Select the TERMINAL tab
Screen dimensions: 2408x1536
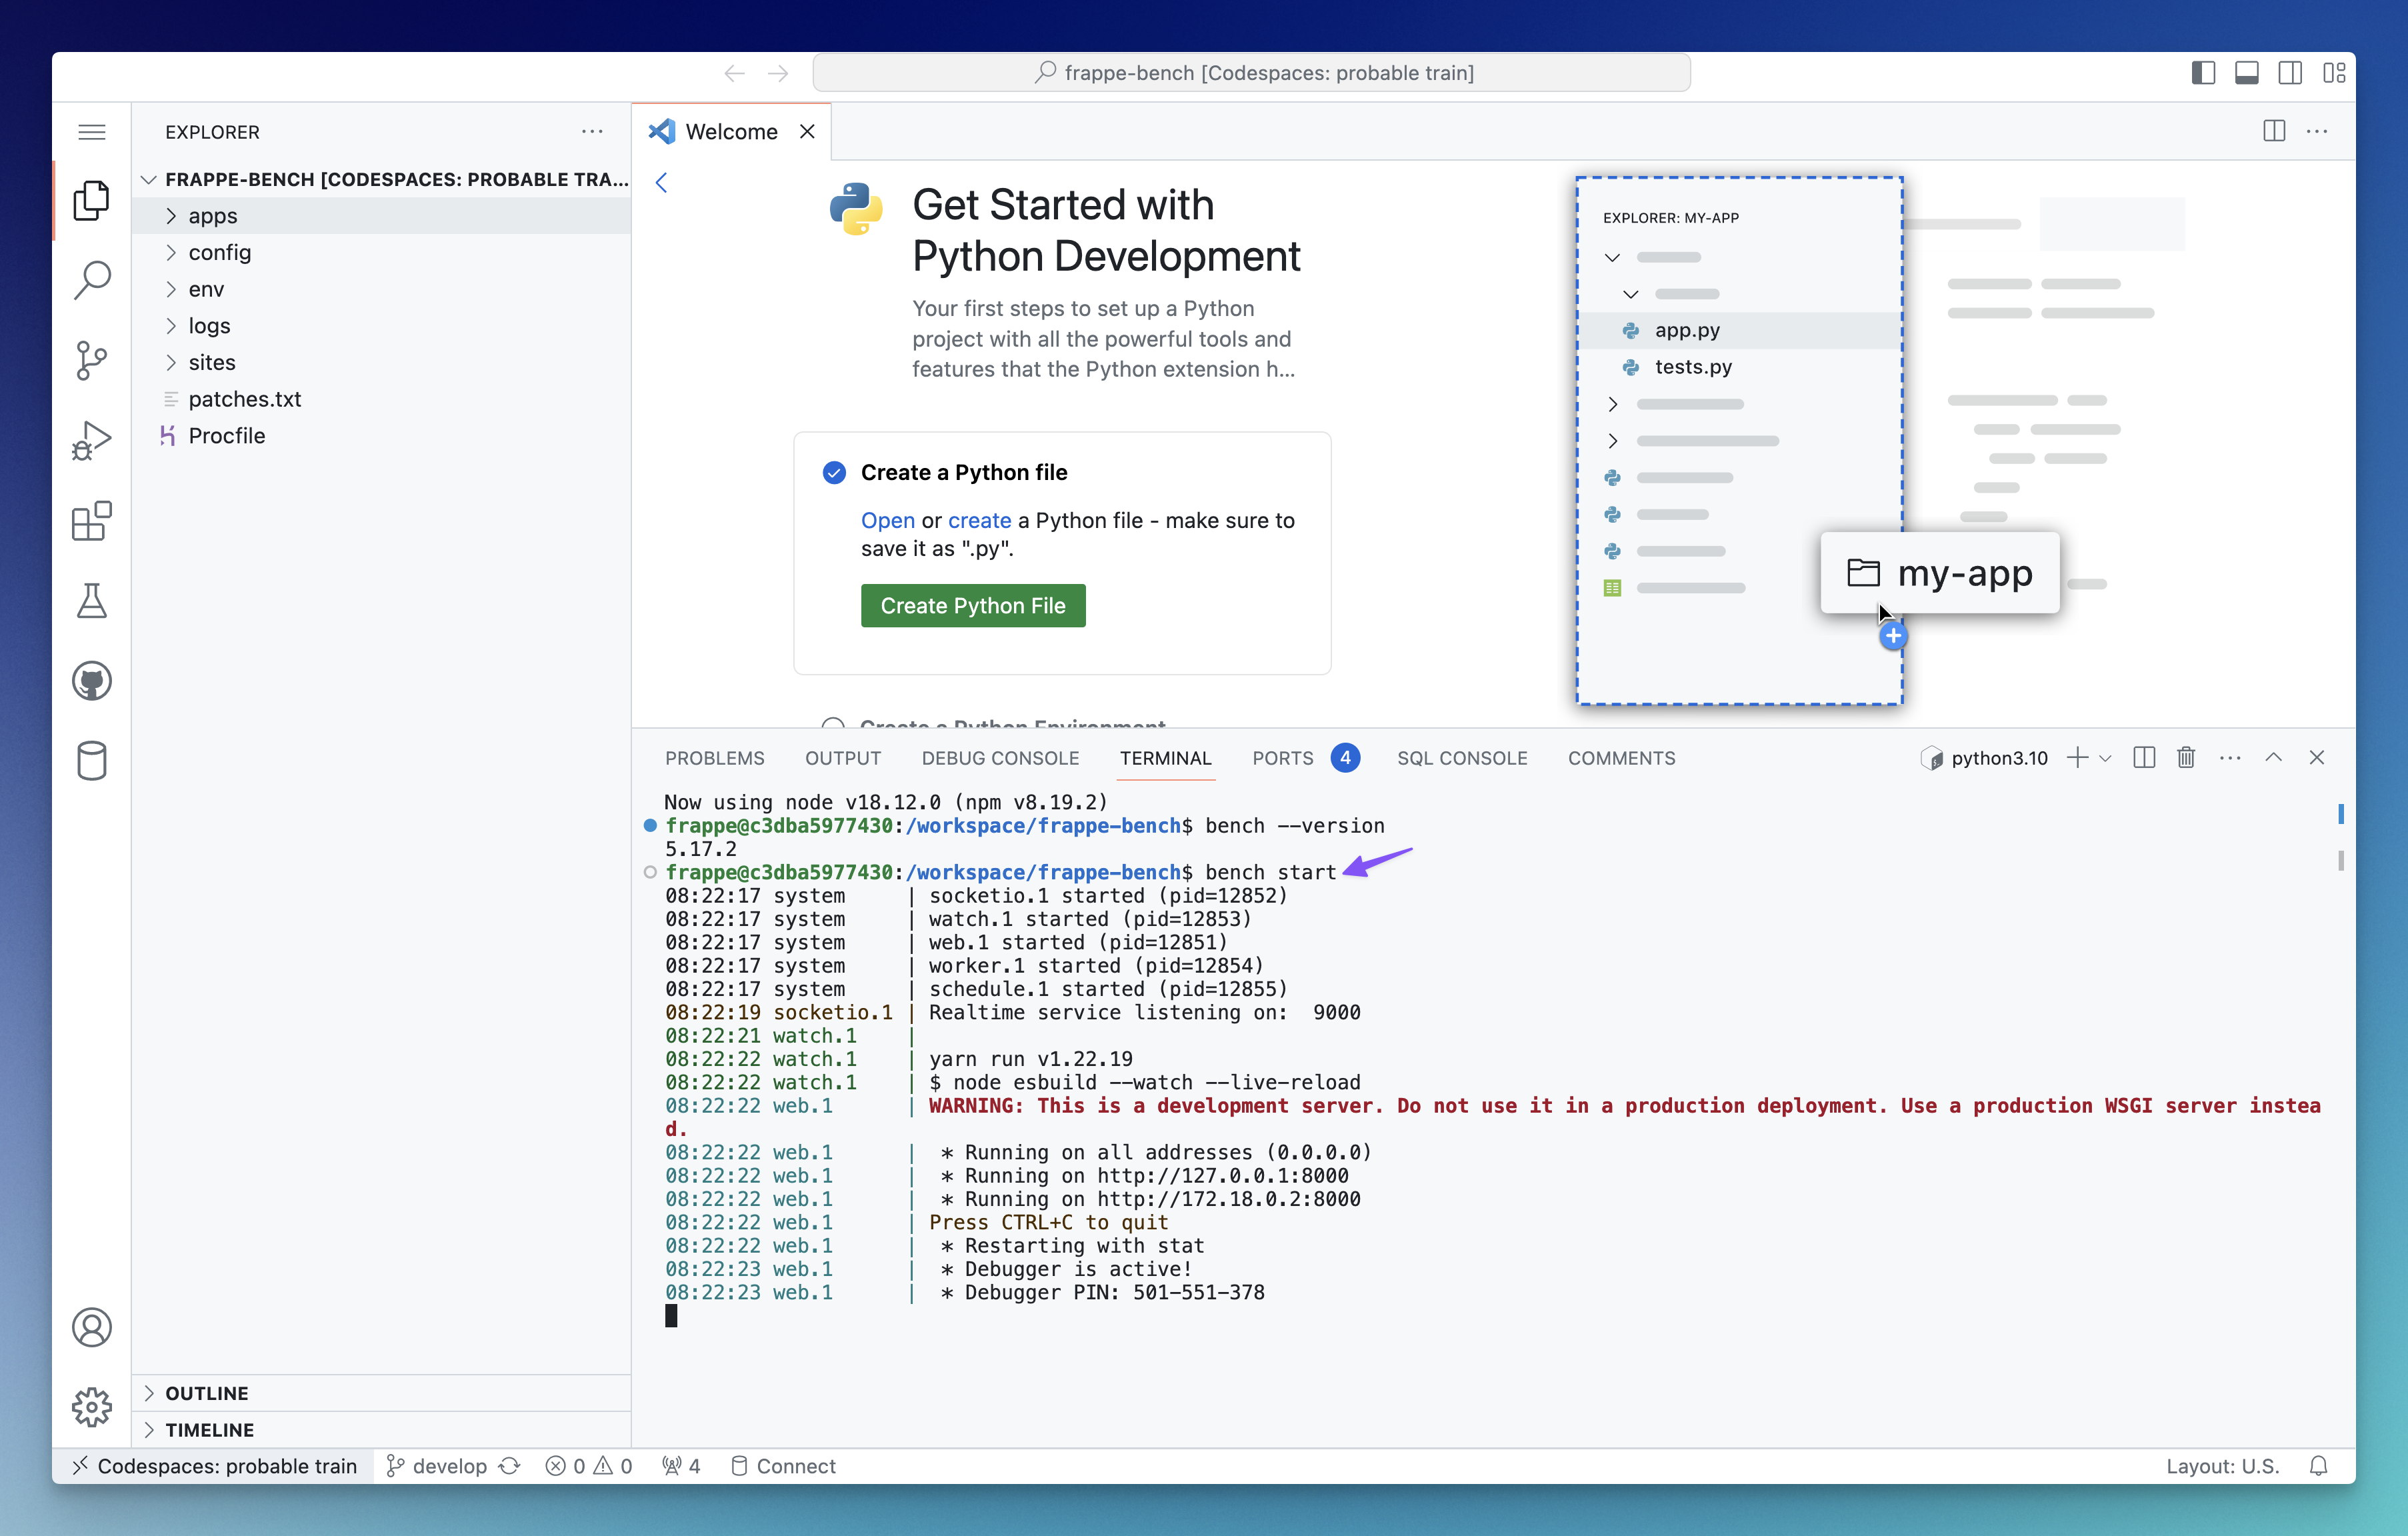[1165, 758]
